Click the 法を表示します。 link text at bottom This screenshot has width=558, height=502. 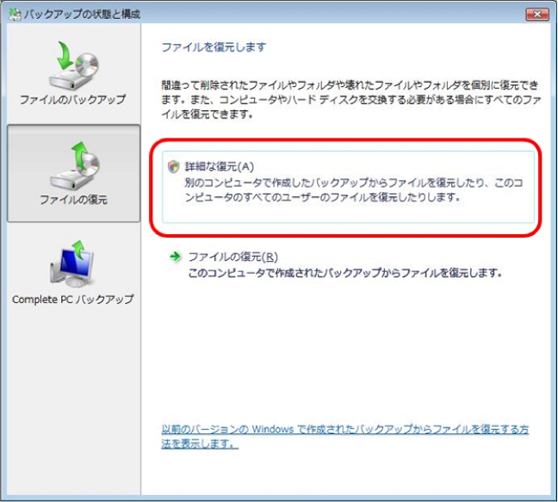click(x=200, y=443)
